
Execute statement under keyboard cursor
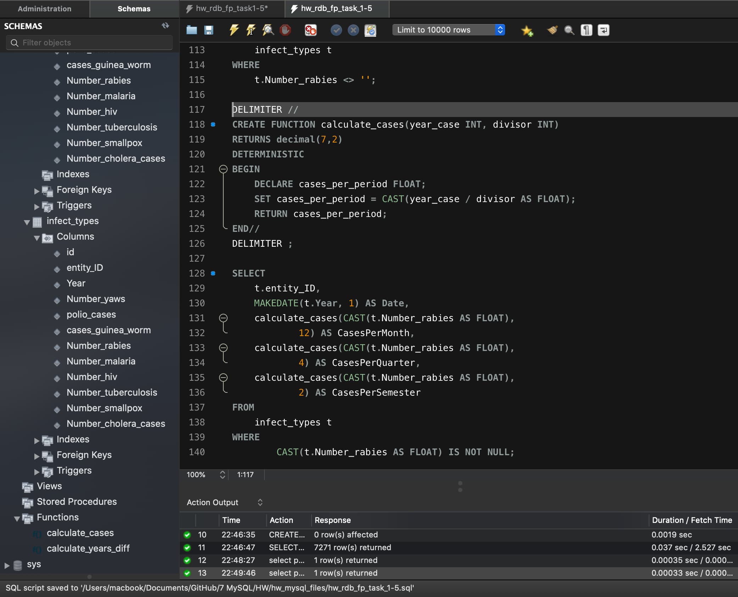click(251, 30)
